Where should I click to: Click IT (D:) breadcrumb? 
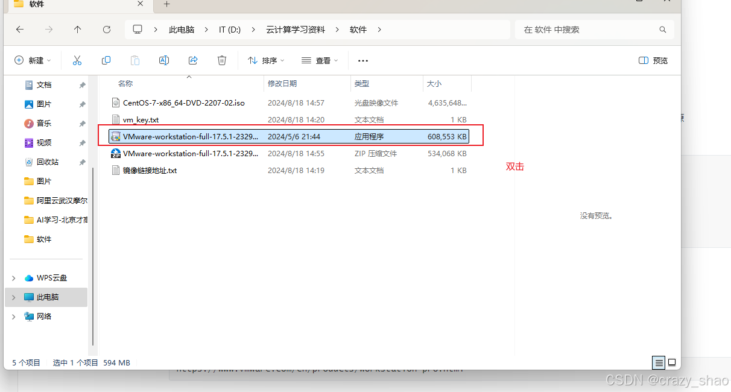pyautogui.click(x=230, y=30)
